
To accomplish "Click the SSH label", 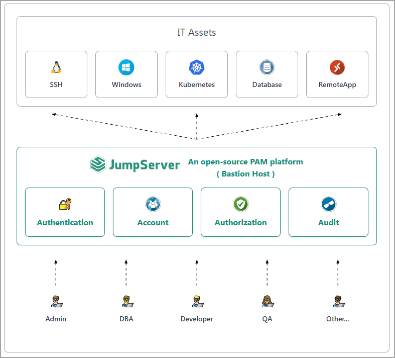I will click(56, 84).
